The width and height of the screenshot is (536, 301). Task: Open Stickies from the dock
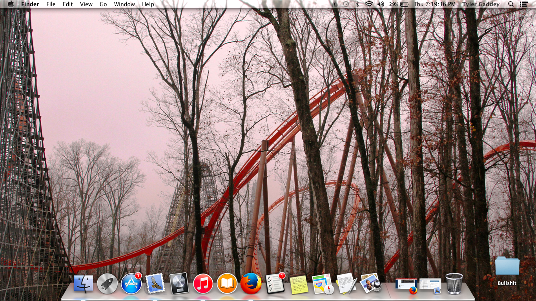(299, 284)
